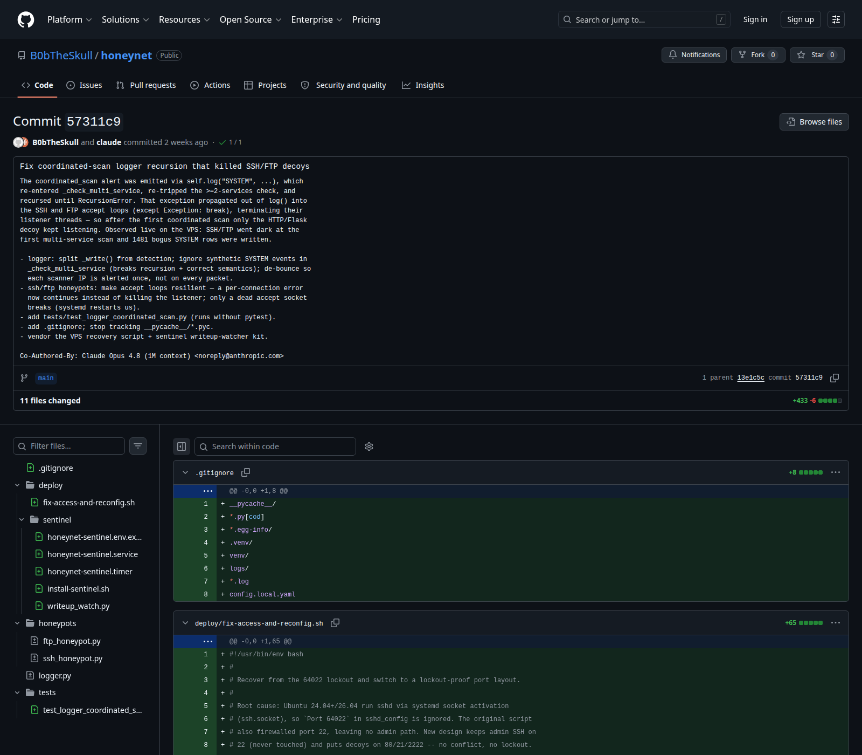Select writeup_watch.py in file tree
The image size is (862, 755).
(x=80, y=606)
